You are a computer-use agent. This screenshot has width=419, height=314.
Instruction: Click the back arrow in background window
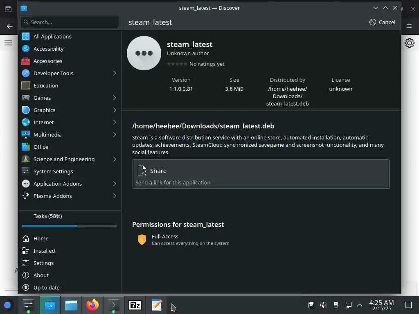click(x=10, y=26)
